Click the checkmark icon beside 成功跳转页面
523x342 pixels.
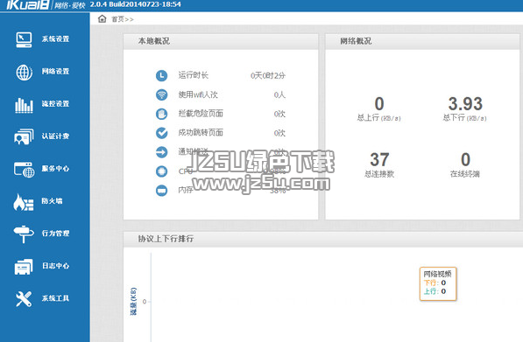pos(162,133)
